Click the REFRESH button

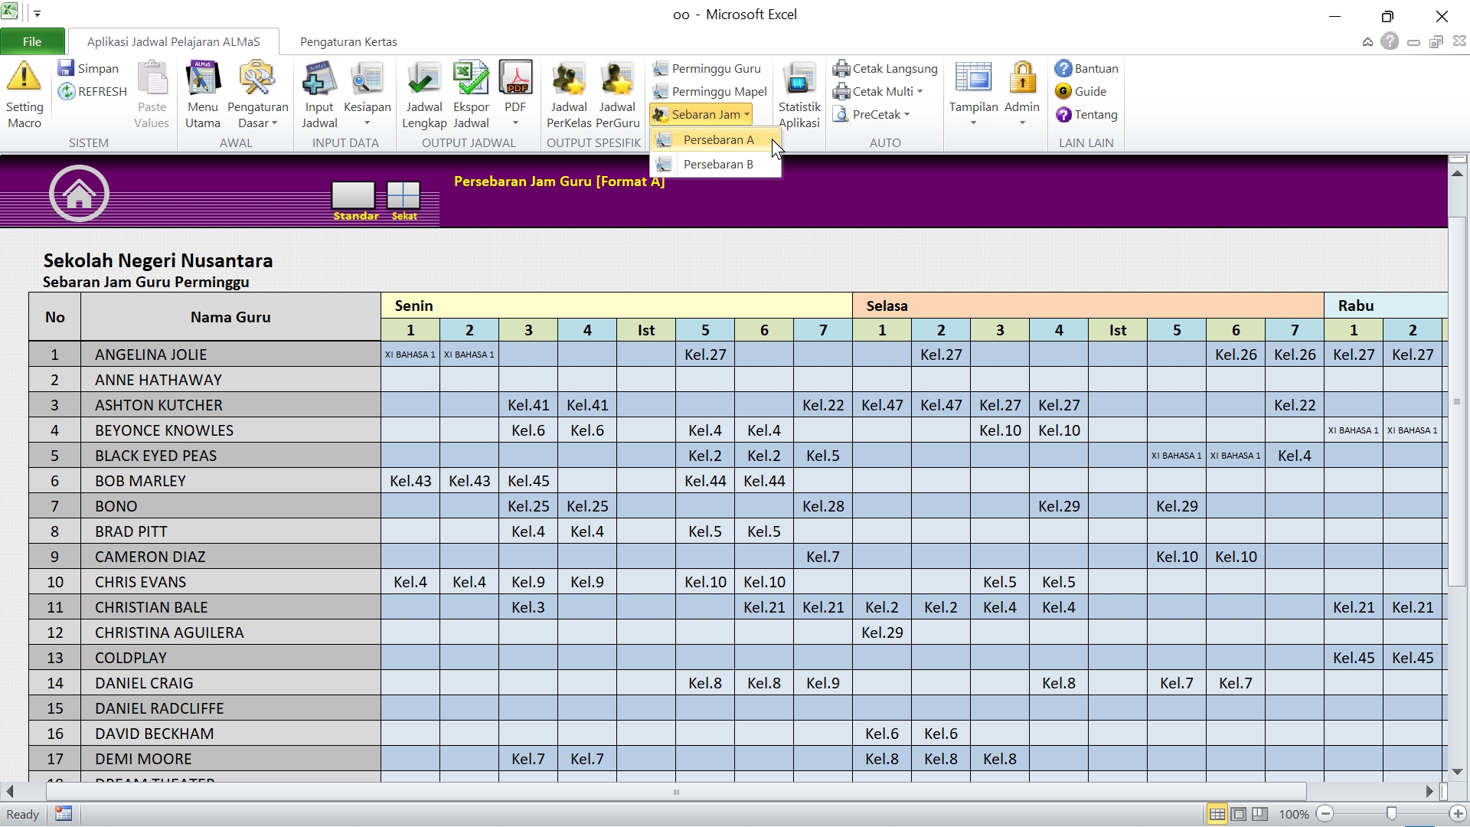(x=93, y=92)
